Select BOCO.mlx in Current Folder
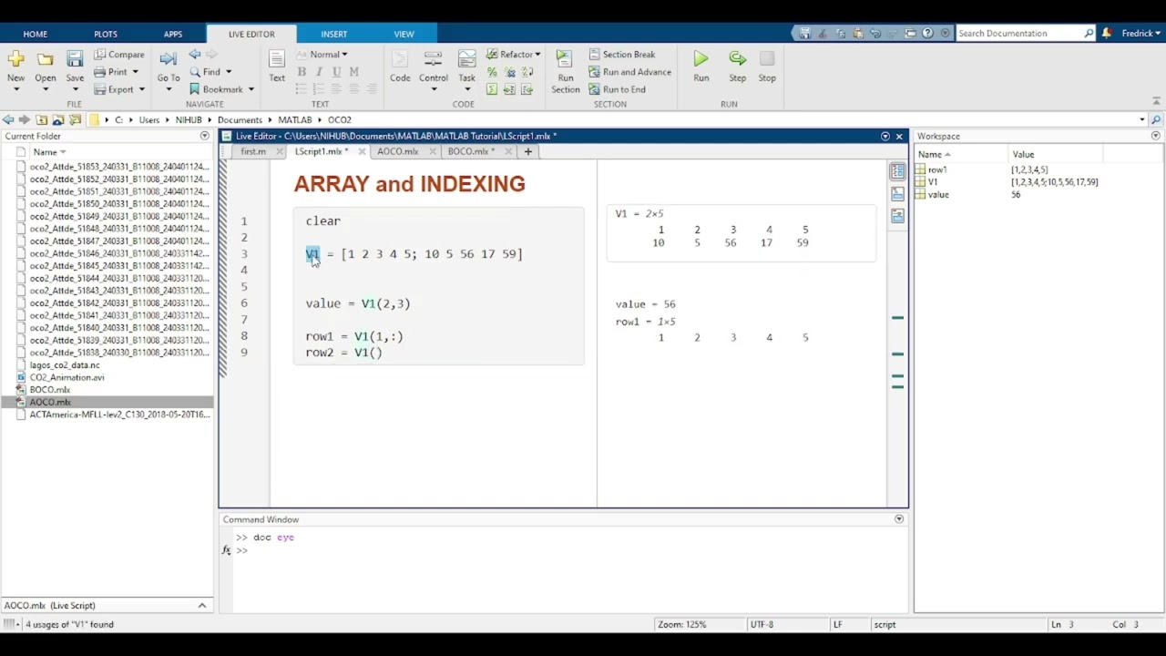The width and height of the screenshot is (1166, 656). [x=50, y=390]
